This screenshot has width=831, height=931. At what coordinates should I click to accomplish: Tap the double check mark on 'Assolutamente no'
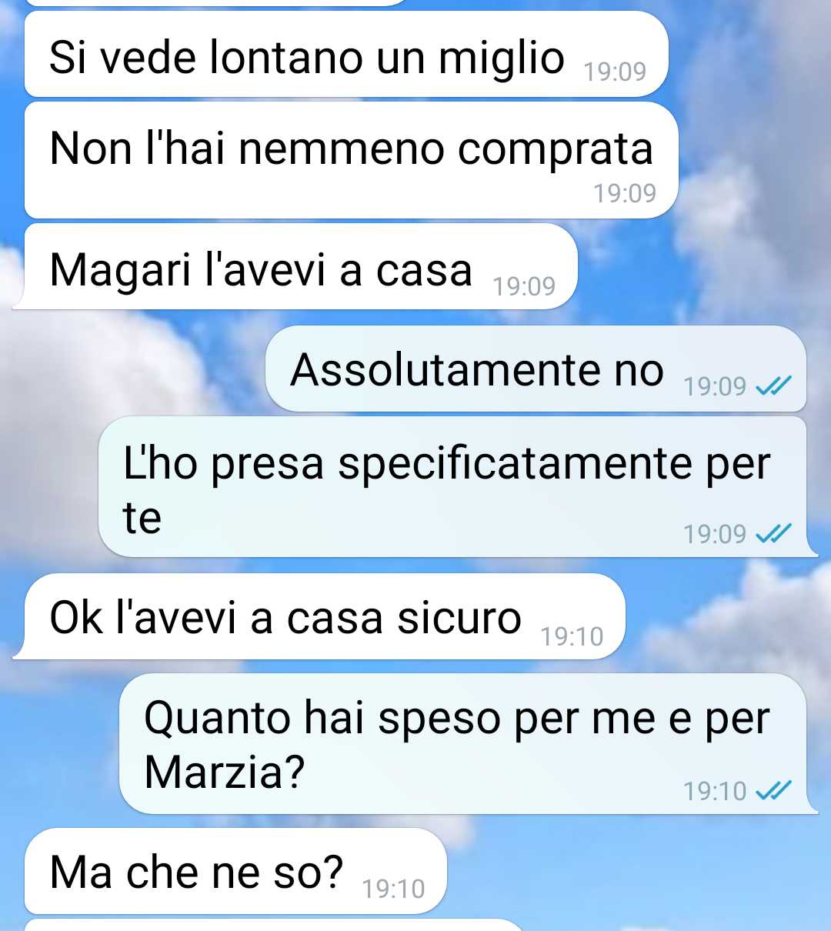tap(773, 386)
